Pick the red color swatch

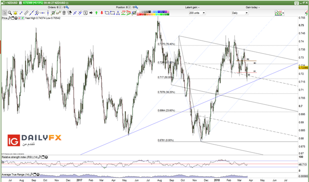(x=140, y=14)
